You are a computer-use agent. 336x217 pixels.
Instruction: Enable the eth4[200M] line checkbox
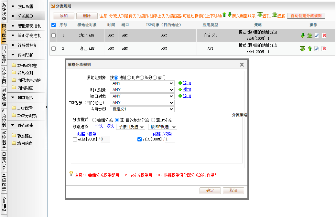point(75,139)
